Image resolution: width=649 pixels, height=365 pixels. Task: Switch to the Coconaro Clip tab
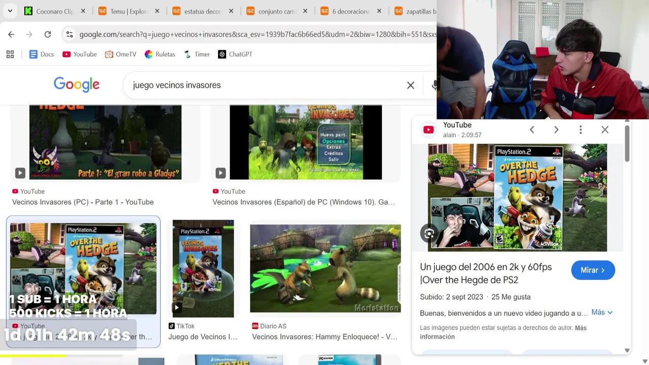point(56,11)
